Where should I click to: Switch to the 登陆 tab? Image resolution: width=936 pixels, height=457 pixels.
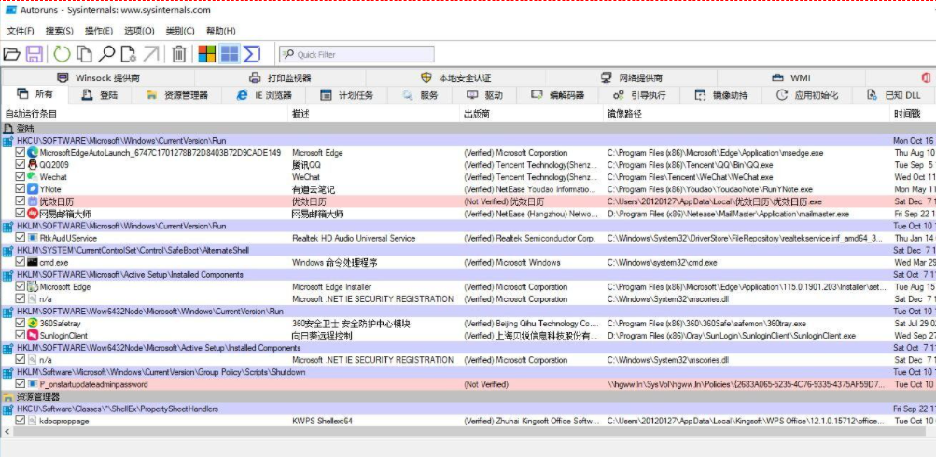pyautogui.click(x=100, y=95)
